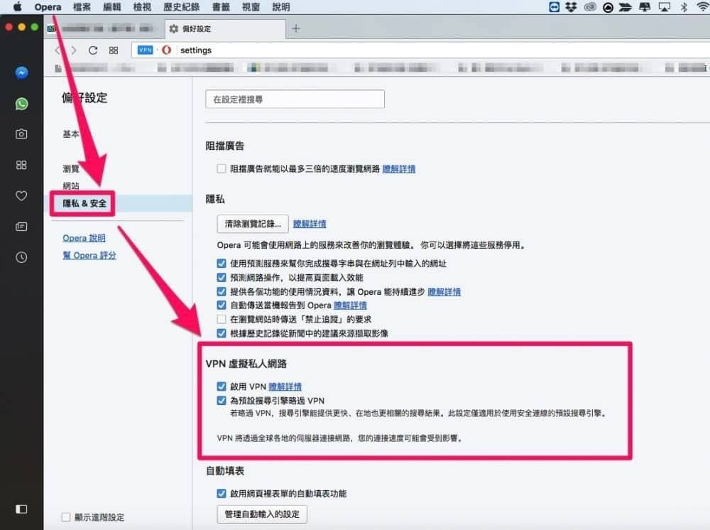Click the VPN badge in the address bar
Image resolution: width=710 pixels, height=530 pixels.
pos(146,50)
